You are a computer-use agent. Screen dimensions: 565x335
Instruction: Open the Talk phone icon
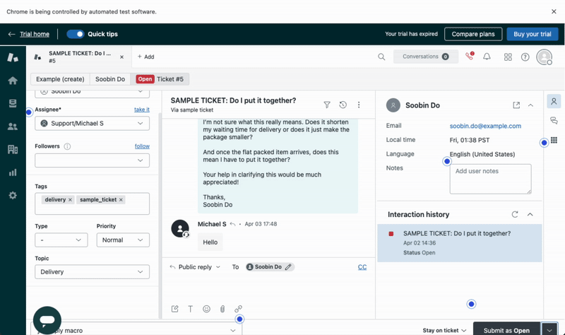[x=469, y=57]
